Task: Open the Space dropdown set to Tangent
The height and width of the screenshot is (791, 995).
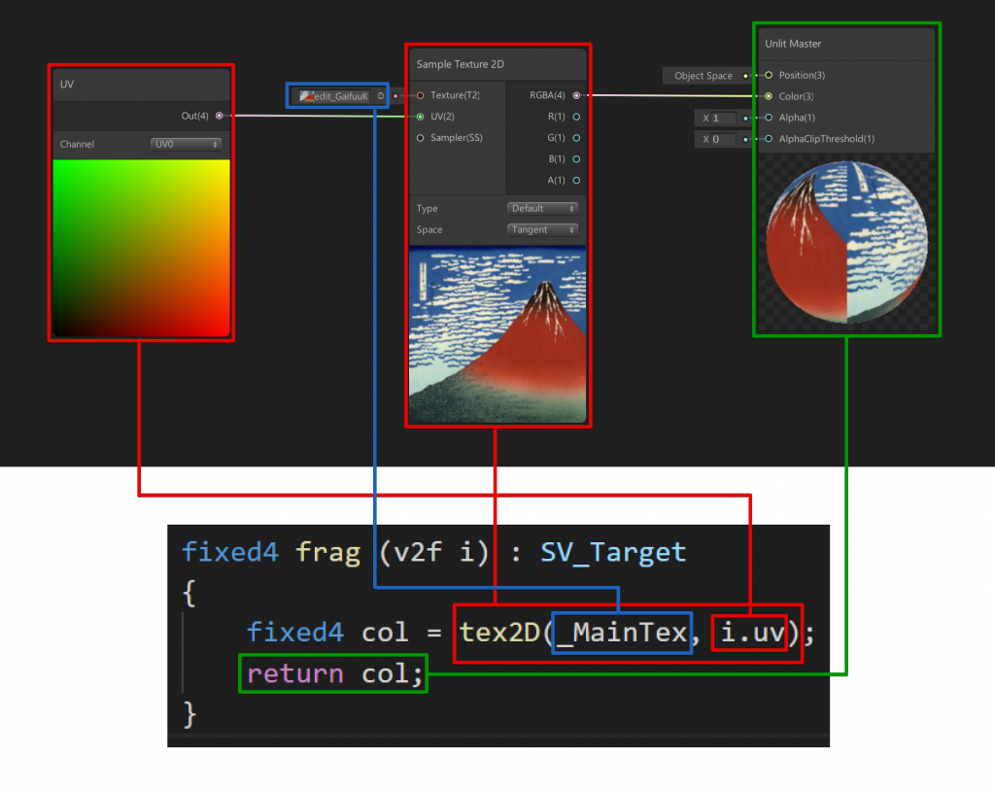Action: [542, 229]
